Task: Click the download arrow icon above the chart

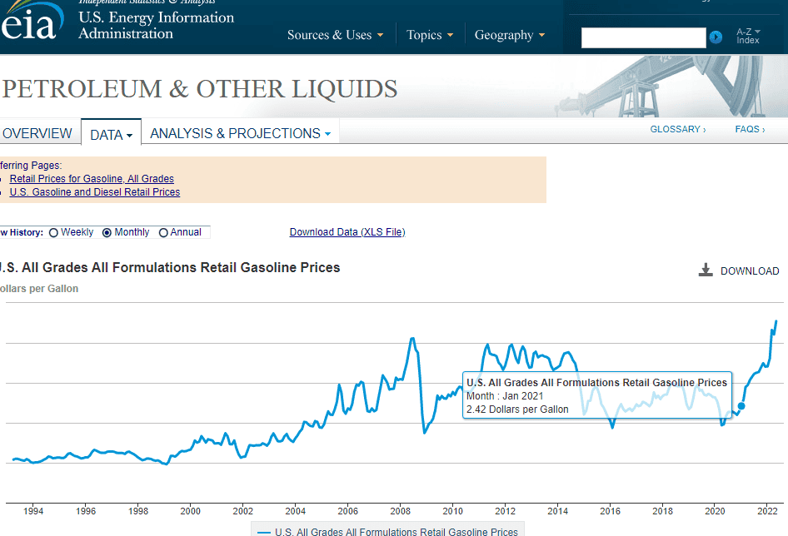Action: tap(706, 270)
